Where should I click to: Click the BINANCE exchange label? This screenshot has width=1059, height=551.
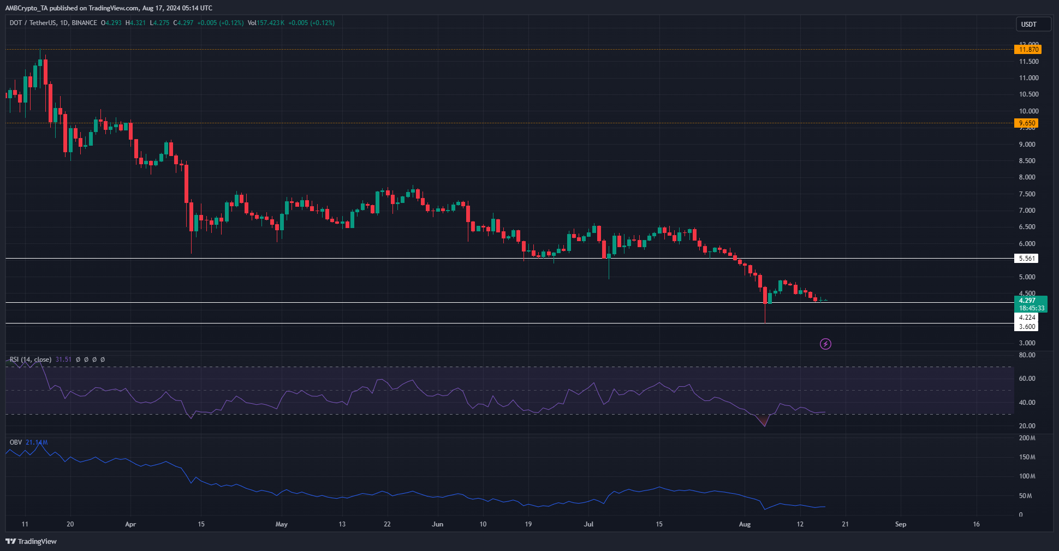point(85,23)
